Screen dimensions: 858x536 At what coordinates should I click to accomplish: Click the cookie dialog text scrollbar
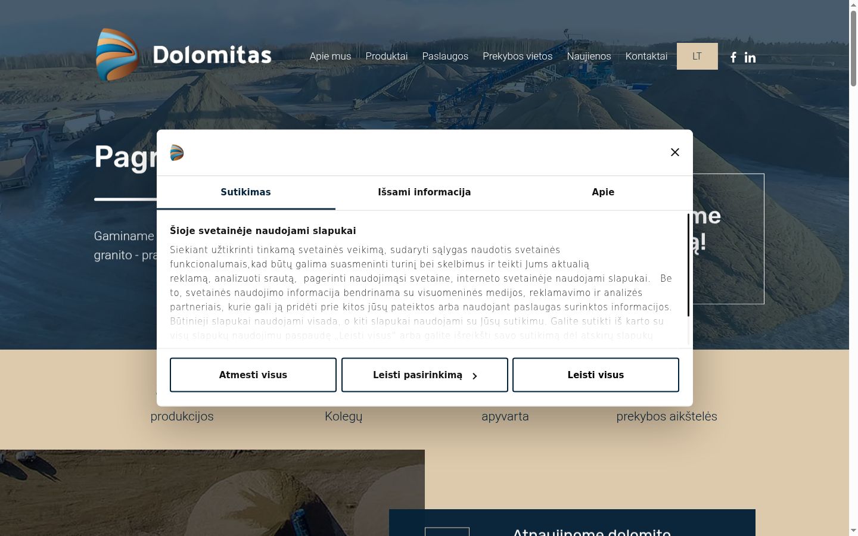[689, 265]
